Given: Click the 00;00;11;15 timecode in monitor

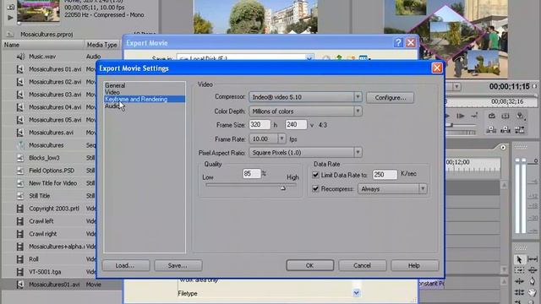Looking at the screenshot, I should point(509,86).
